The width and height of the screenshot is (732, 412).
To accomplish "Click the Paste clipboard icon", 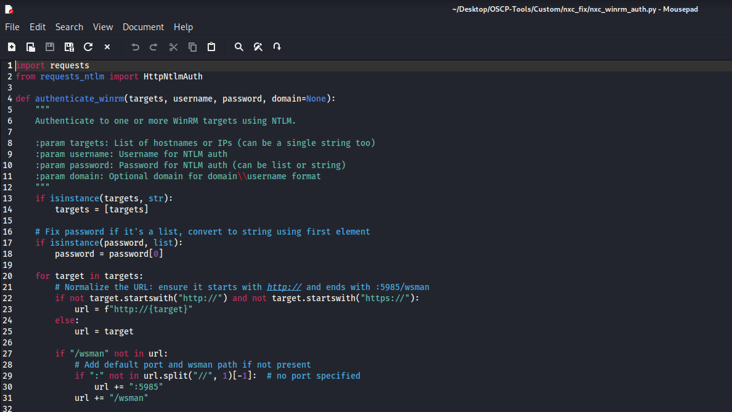I will 211,47.
